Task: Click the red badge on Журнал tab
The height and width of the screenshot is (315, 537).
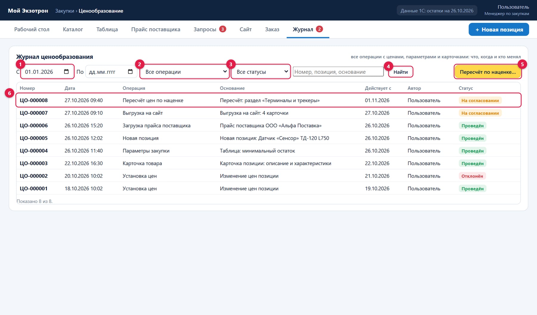Action: 319,29
